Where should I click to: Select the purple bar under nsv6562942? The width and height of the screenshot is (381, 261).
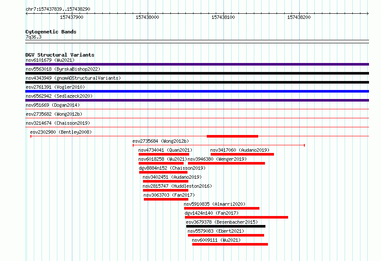[x=197, y=100]
